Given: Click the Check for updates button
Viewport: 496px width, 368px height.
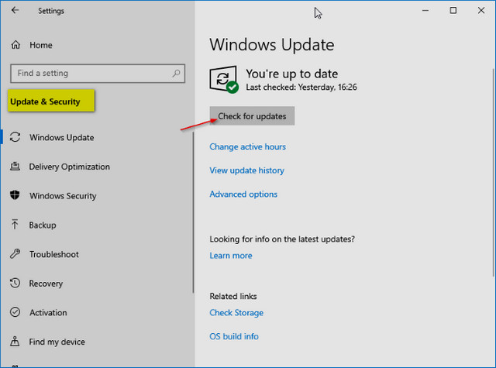Looking at the screenshot, I should pos(252,116).
